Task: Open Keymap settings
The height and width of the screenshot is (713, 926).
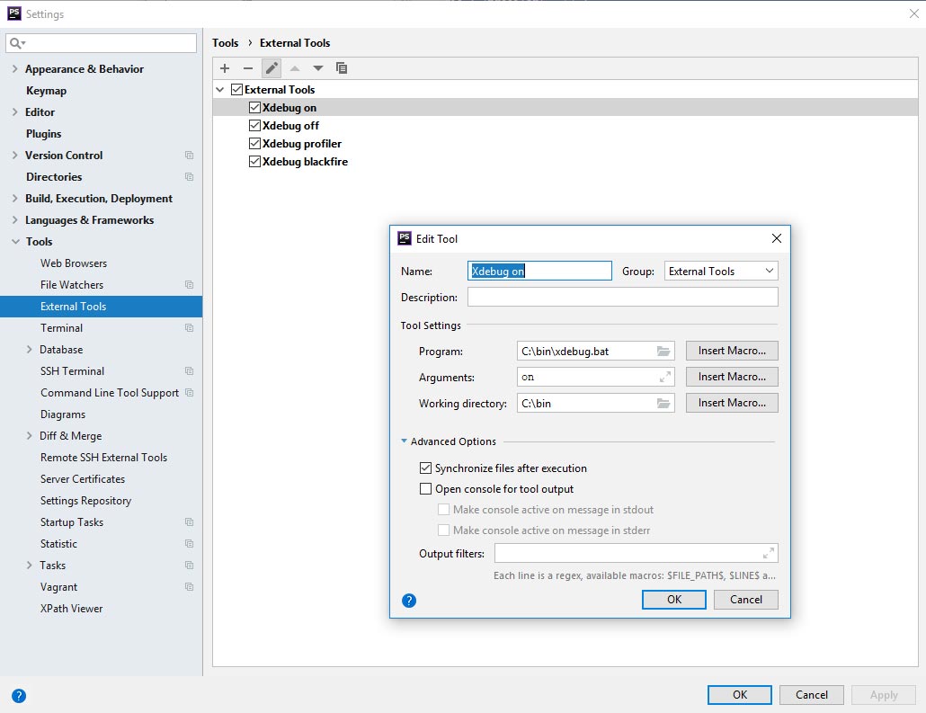Action: [x=46, y=91]
